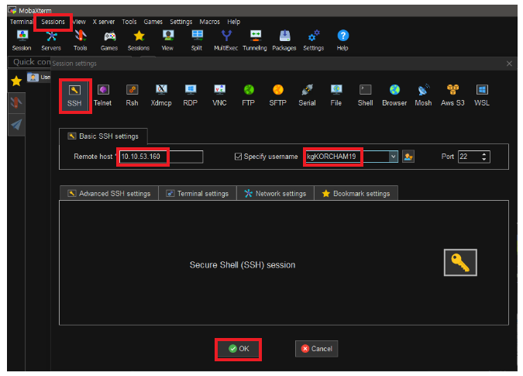Open the Games toolbar icon
Image resolution: width=523 pixels, height=376 pixels.
click(x=109, y=40)
